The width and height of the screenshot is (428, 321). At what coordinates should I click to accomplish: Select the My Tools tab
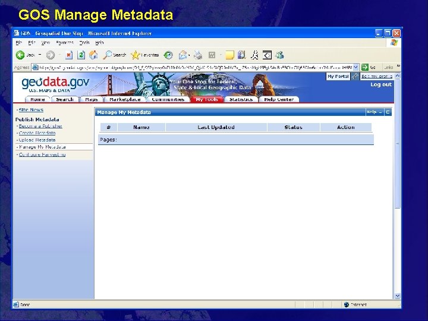[207, 99]
